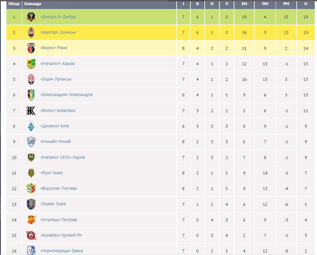The height and width of the screenshot is (255, 317).
Task: Open the «Чорноморець» Одеса team link
Action: (62, 251)
